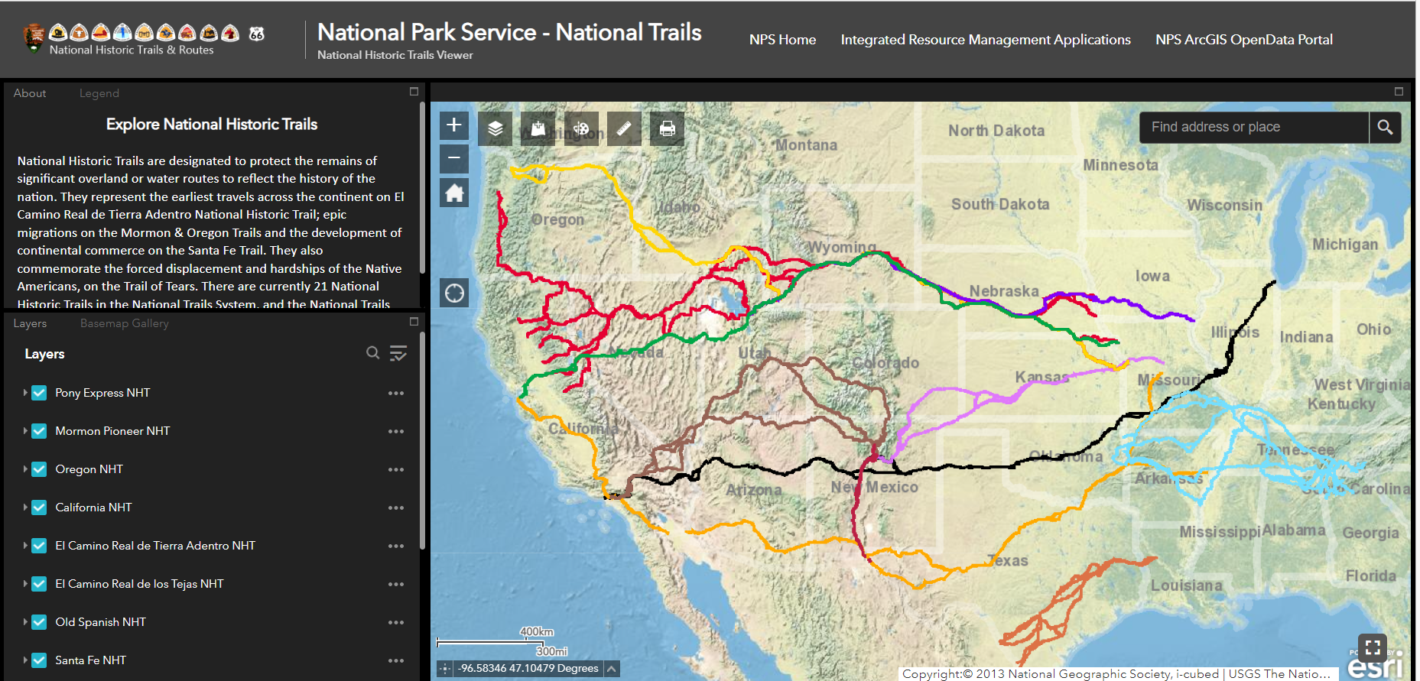Screen dimensions: 1420x681
Task: Switch to the About tab
Action: coord(30,93)
